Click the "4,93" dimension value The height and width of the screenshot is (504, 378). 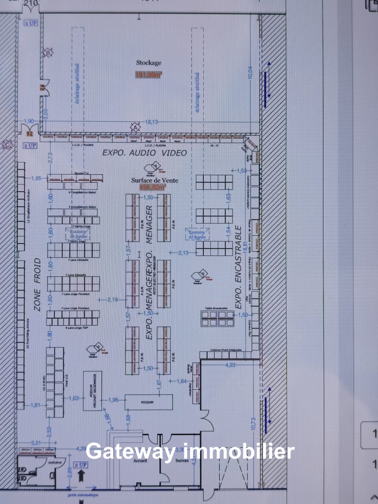[230, 365]
